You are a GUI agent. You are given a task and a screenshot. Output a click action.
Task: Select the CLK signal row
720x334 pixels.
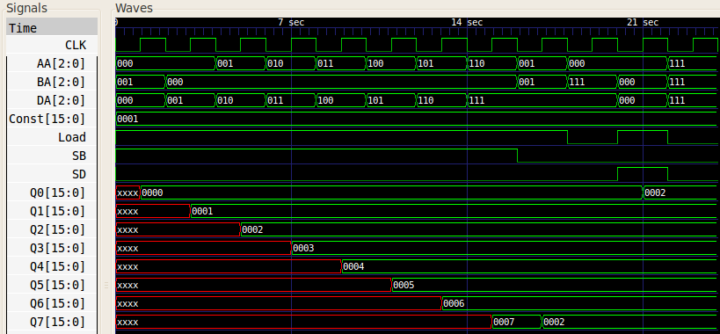pos(52,45)
